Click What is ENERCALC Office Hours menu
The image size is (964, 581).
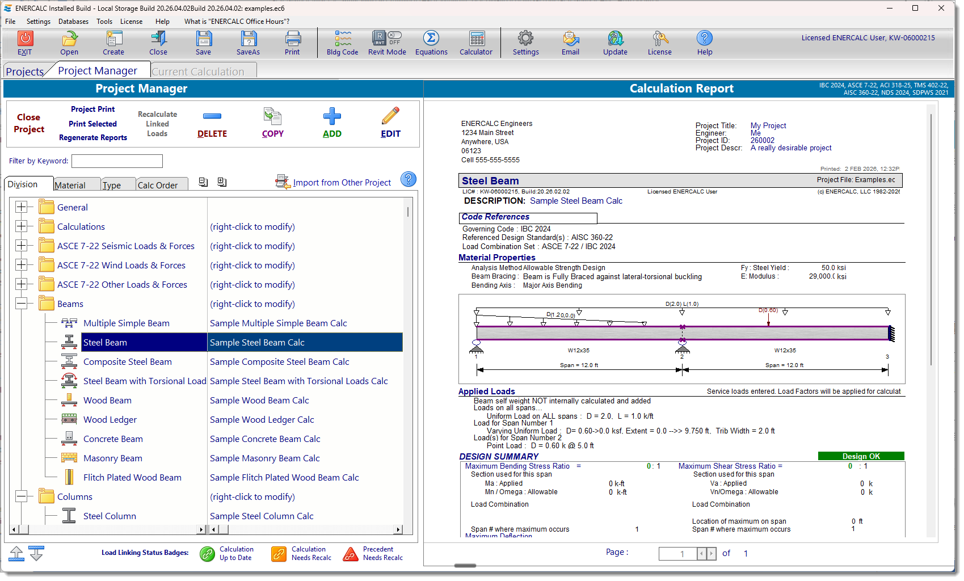coord(237,22)
